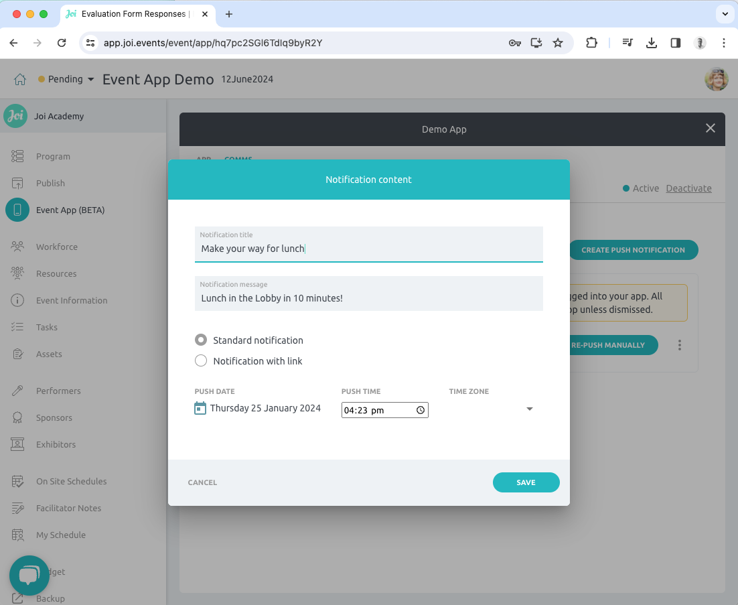Click the Event App (BETA) phone icon
Image resolution: width=738 pixels, height=605 pixels.
click(x=17, y=210)
